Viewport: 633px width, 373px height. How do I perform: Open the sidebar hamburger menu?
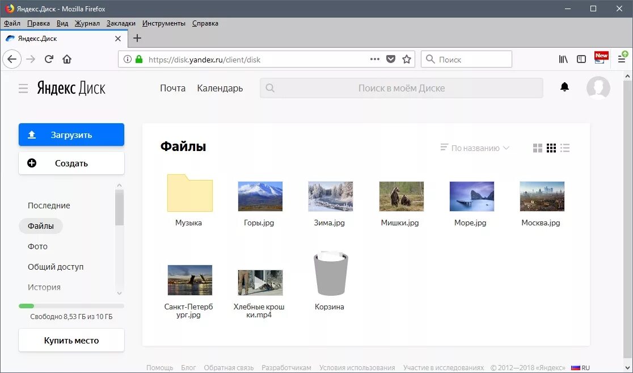23,88
